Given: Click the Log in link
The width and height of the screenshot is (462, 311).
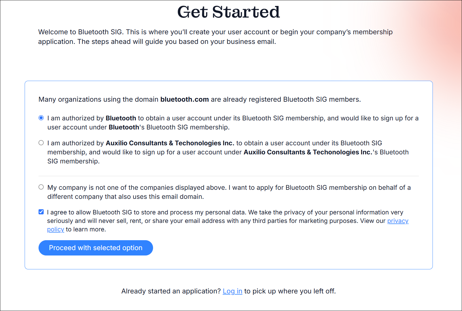Looking at the screenshot, I should 232,291.
